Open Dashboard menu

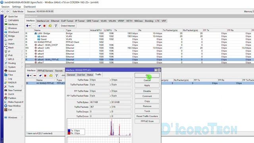pyautogui.click(x=30, y=7)
